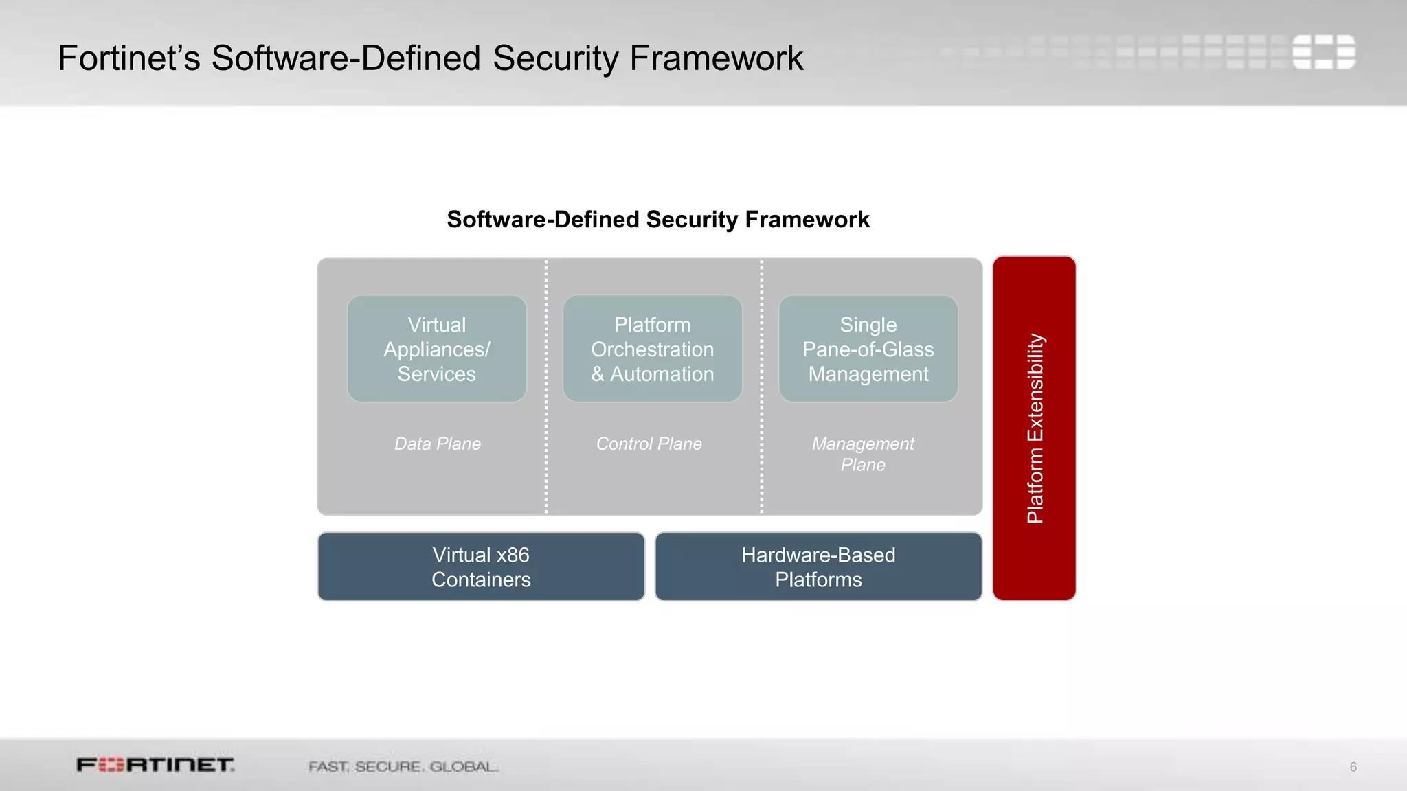The width and height of the screenshot is (1407, 791).
Task: Click the Fast. Secure. Global. tagline
Action: 403,766
